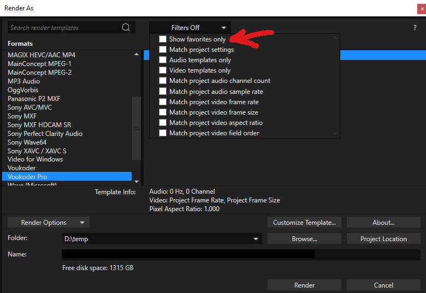Check Match project settings option
The width and height of the screenshot is (426, 293).
click(163, 50)
